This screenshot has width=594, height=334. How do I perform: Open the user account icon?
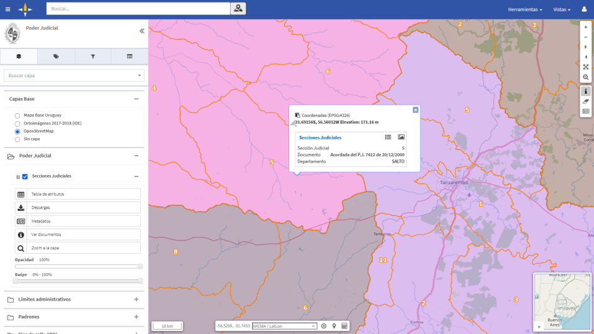(x=584, y=9)
